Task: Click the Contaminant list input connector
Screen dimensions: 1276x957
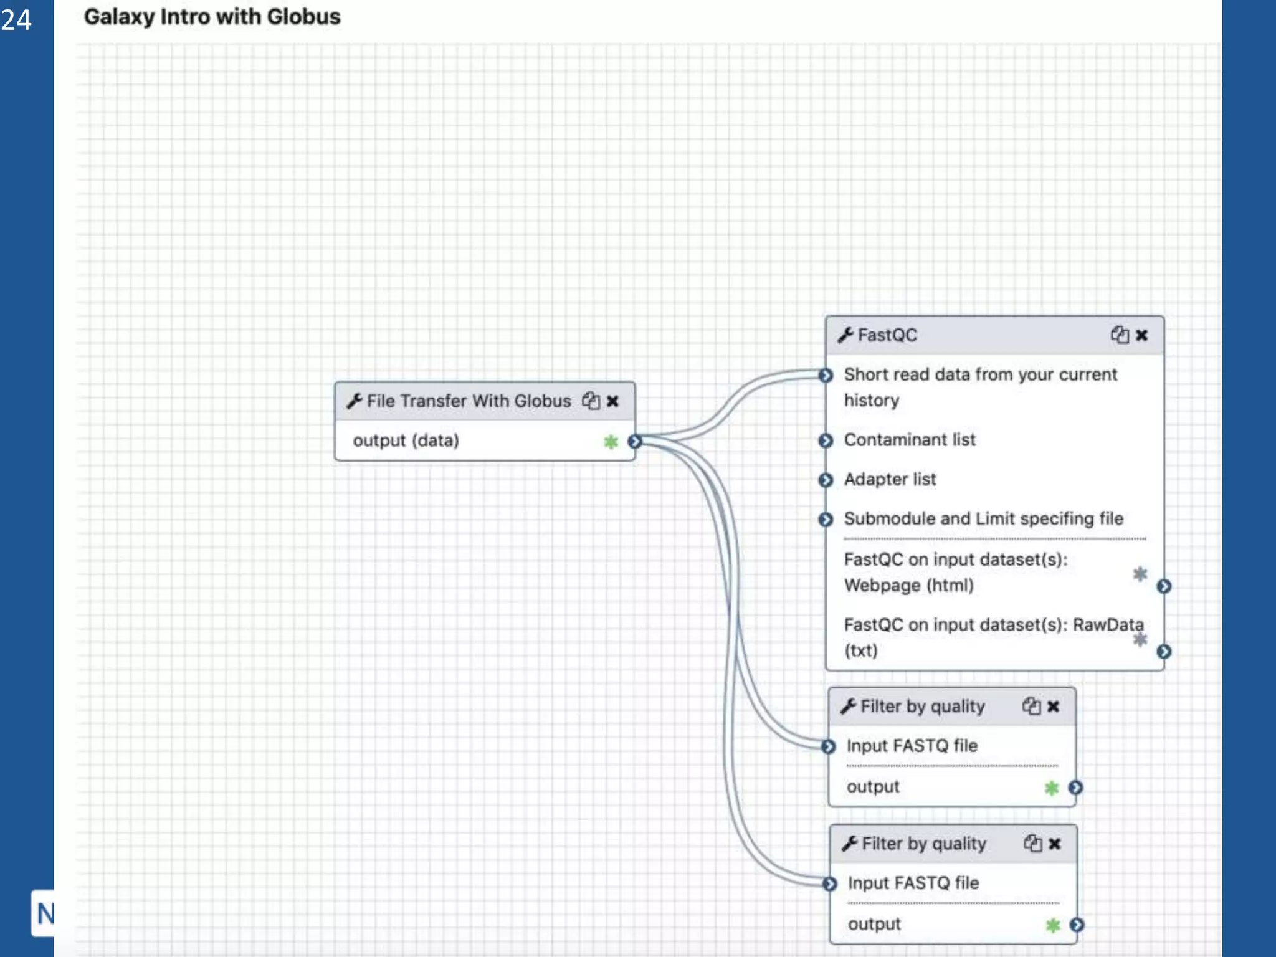Action: [826, 440]
